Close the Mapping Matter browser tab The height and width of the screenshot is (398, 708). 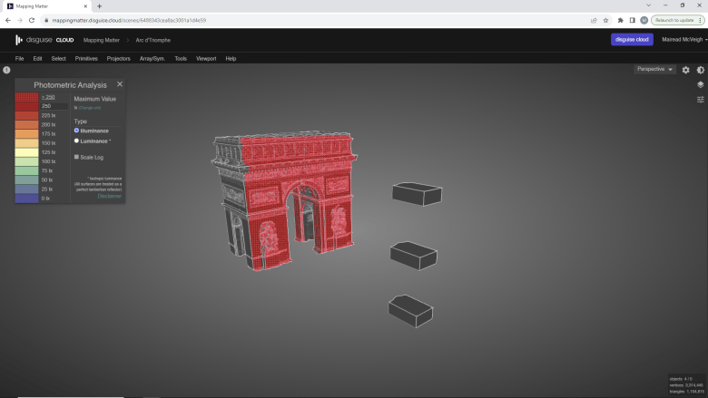coord(85,6)
